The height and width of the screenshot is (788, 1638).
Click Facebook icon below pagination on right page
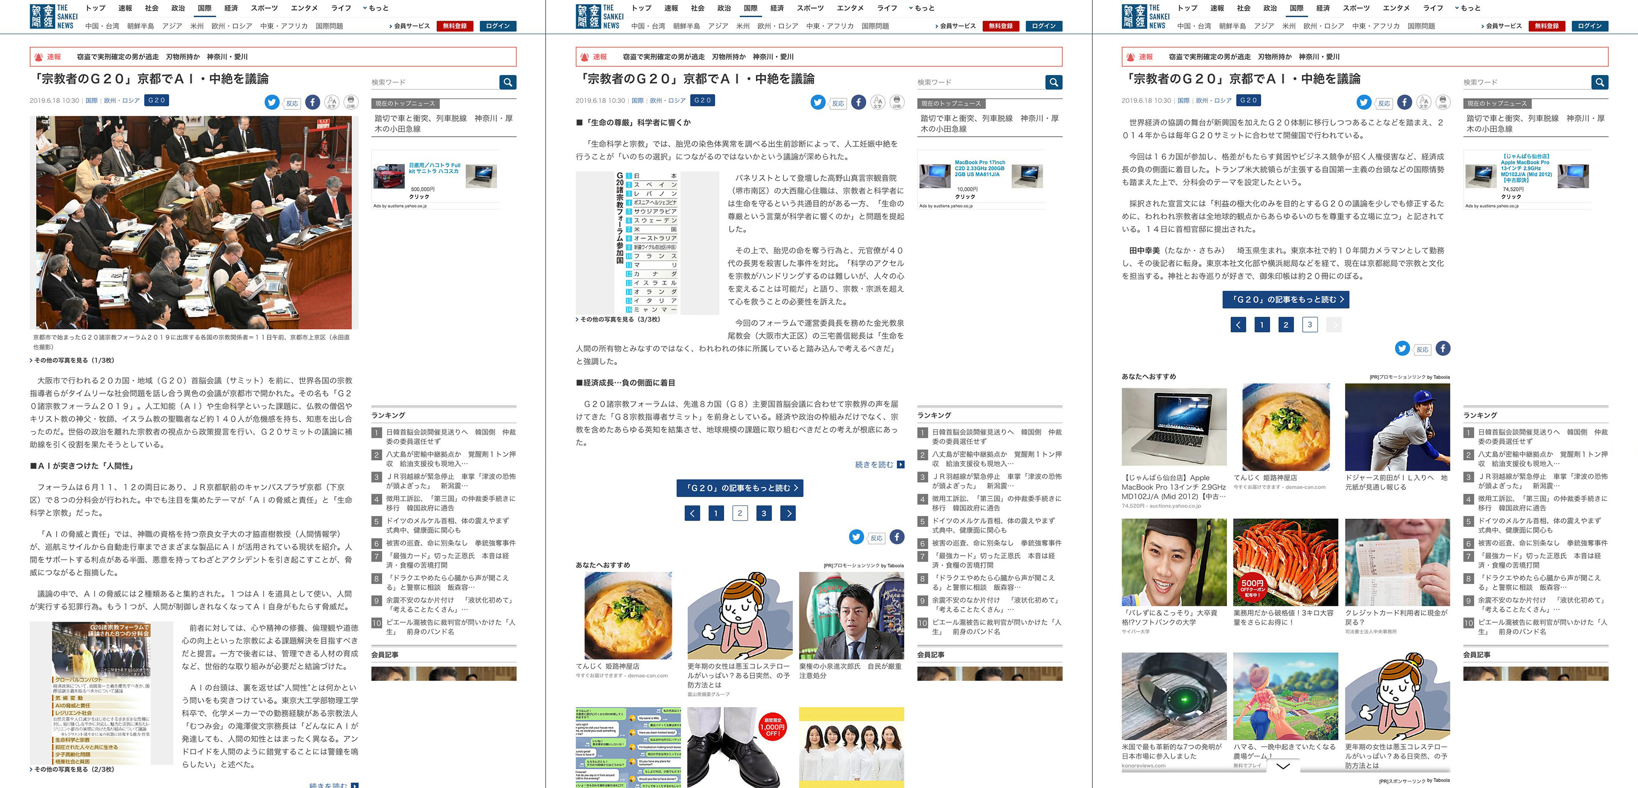[x=1443, y=348]
